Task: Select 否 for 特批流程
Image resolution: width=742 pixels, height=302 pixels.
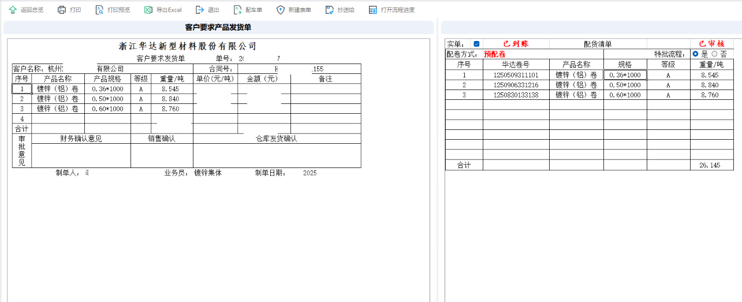Action: [x=714, y=54]
